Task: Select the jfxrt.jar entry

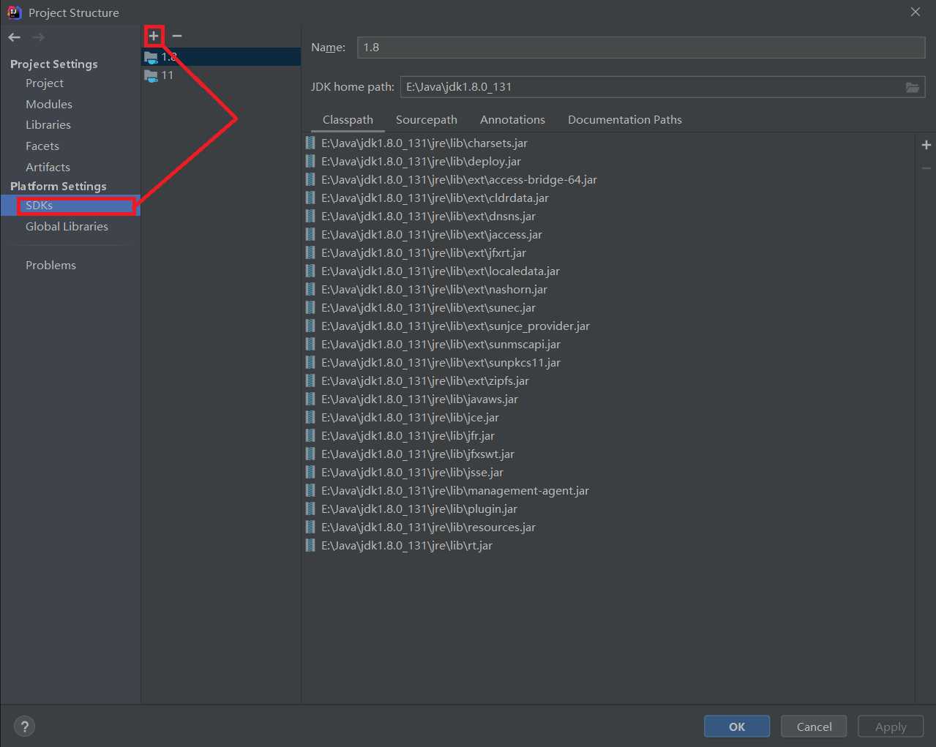Action: click(x=608, y=253)
